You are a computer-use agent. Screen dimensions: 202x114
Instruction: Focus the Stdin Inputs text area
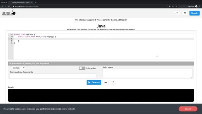147,73
